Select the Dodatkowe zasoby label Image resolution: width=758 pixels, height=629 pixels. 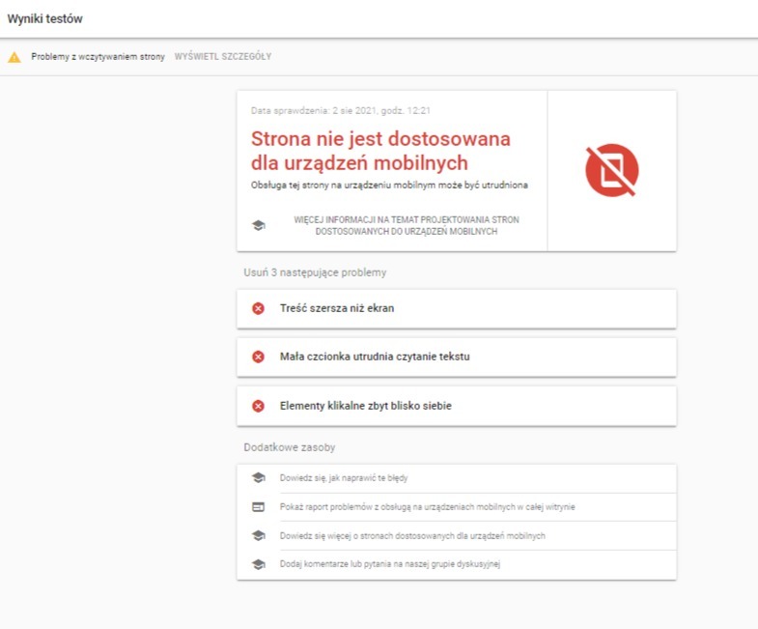[x=290, y=447]
